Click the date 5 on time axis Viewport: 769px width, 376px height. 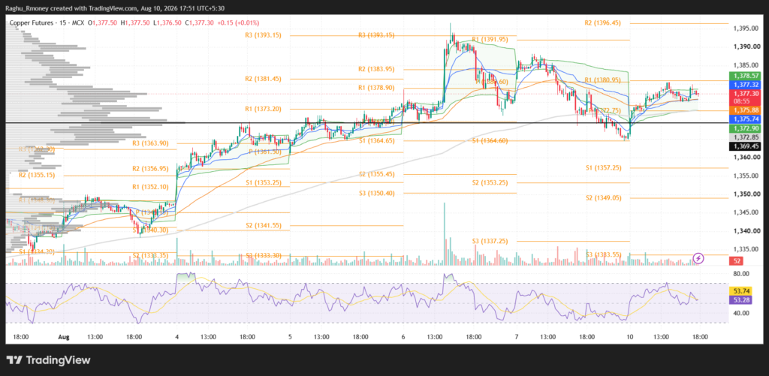coord(290,337)
